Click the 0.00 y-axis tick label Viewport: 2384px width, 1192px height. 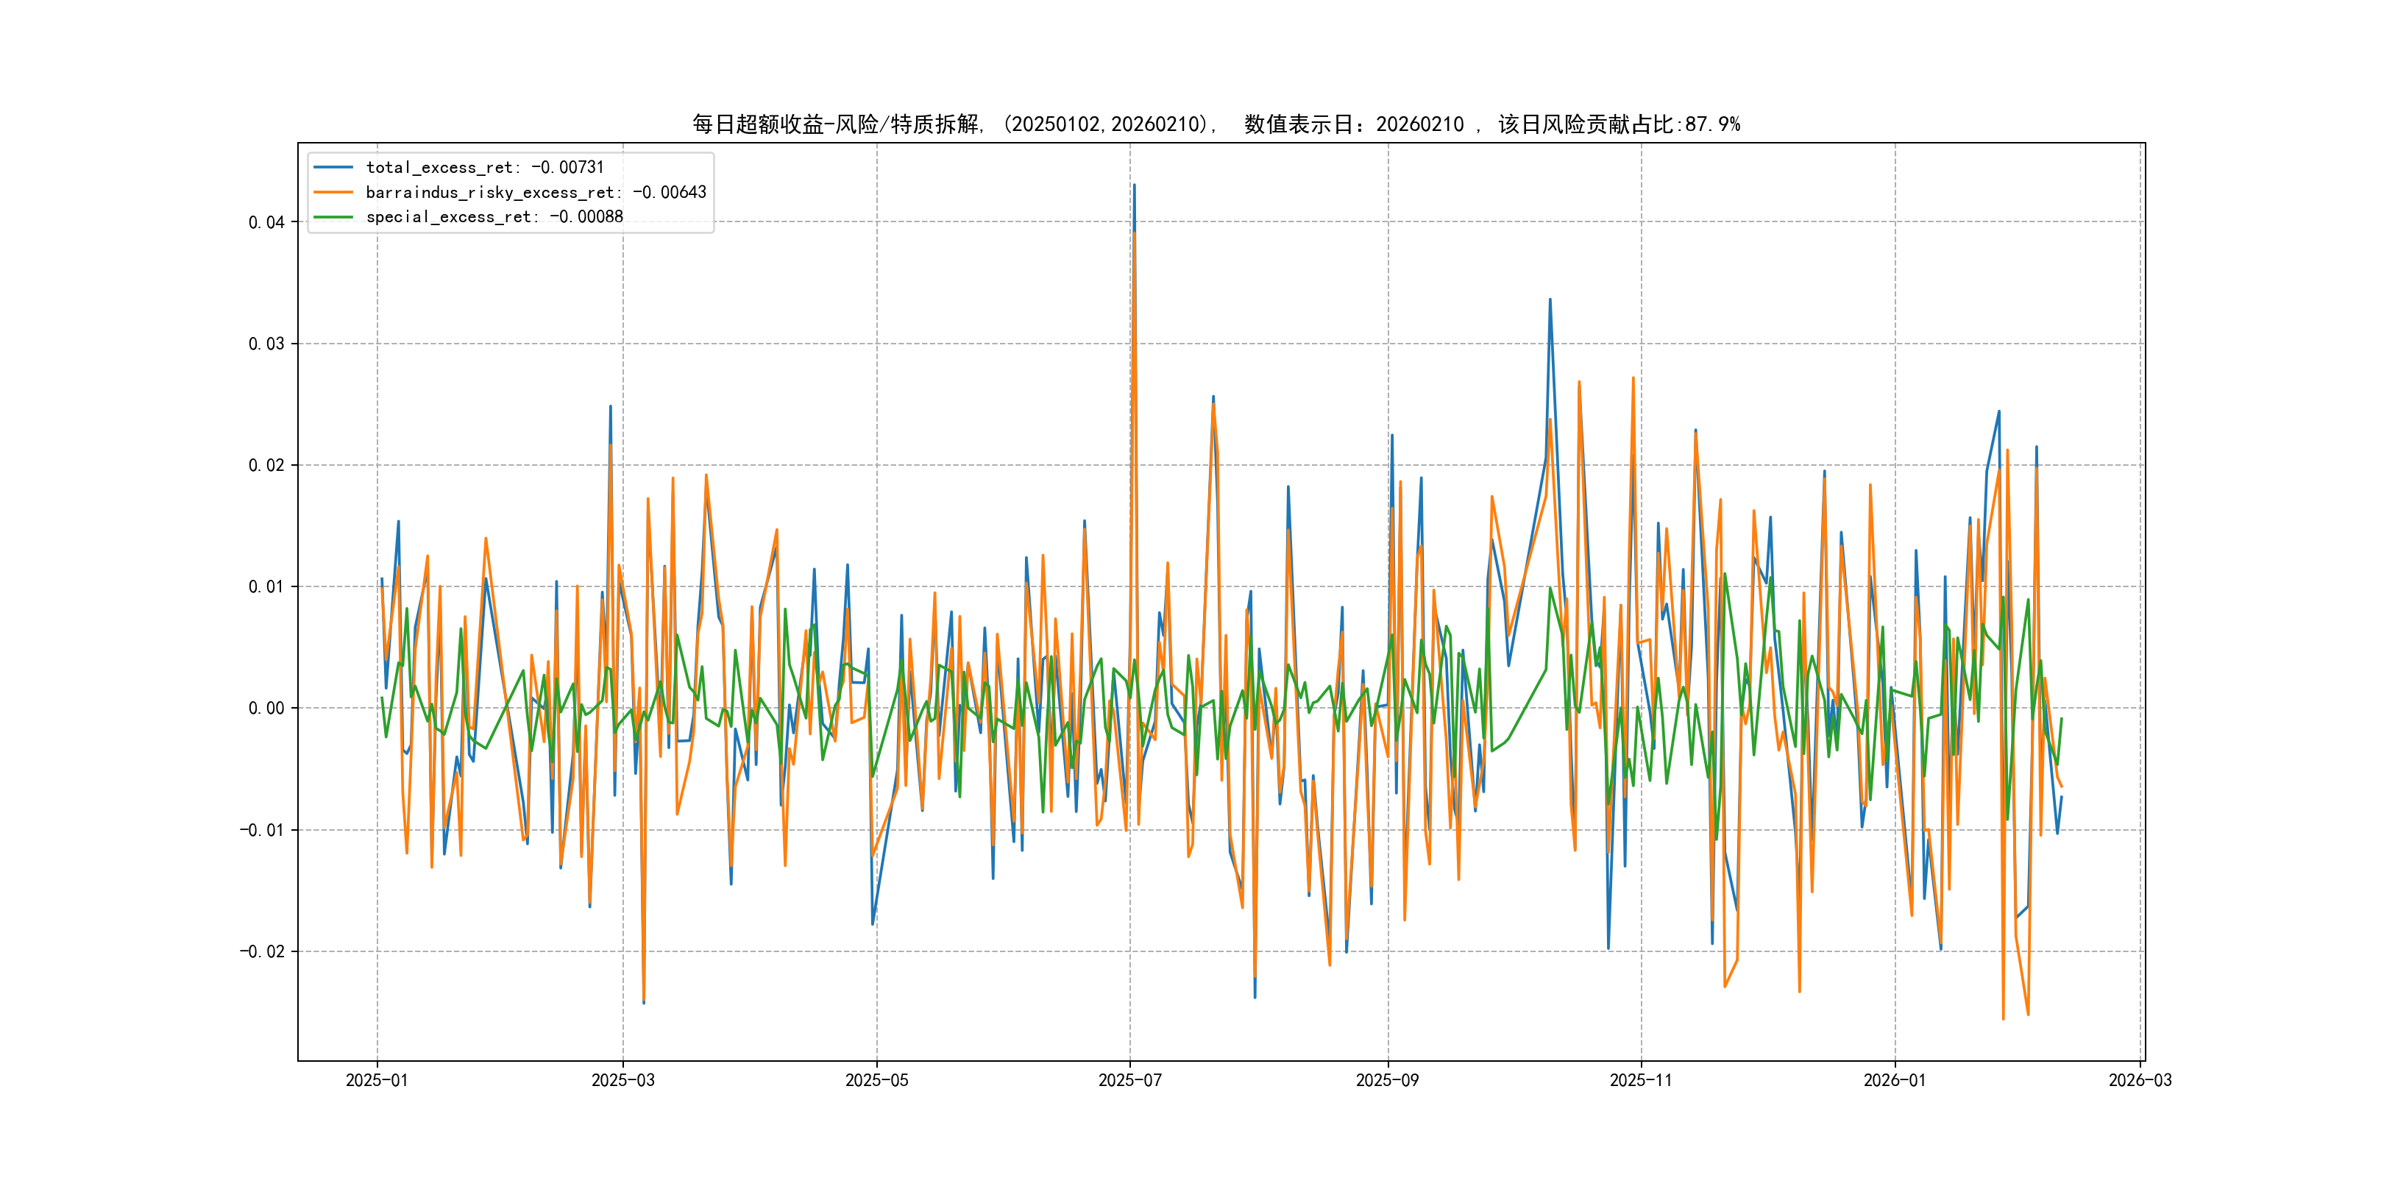pos(266,708)
